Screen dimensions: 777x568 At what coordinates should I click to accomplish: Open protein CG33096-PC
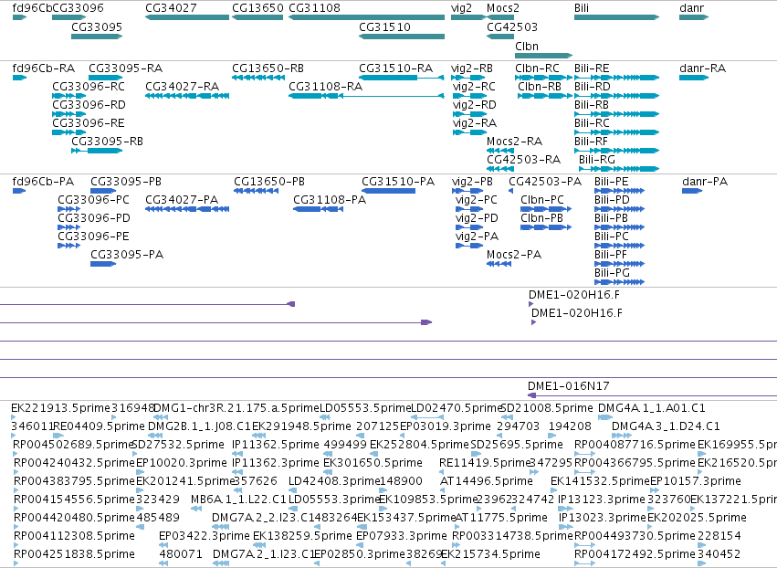click(68, 209)
